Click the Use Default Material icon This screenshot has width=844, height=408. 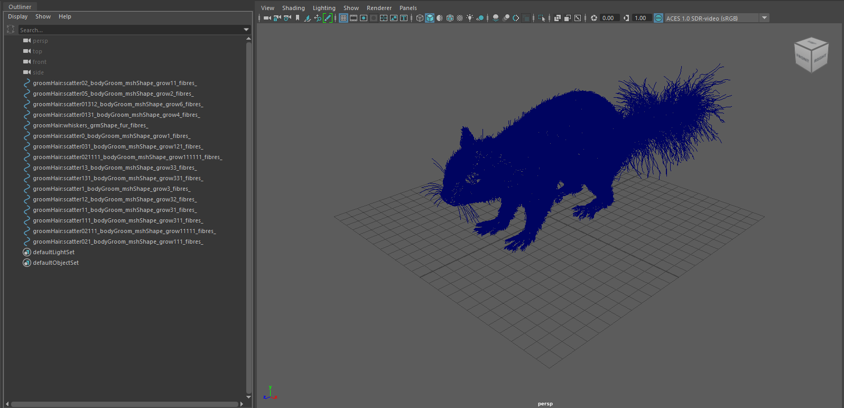[x=440, y=18]
